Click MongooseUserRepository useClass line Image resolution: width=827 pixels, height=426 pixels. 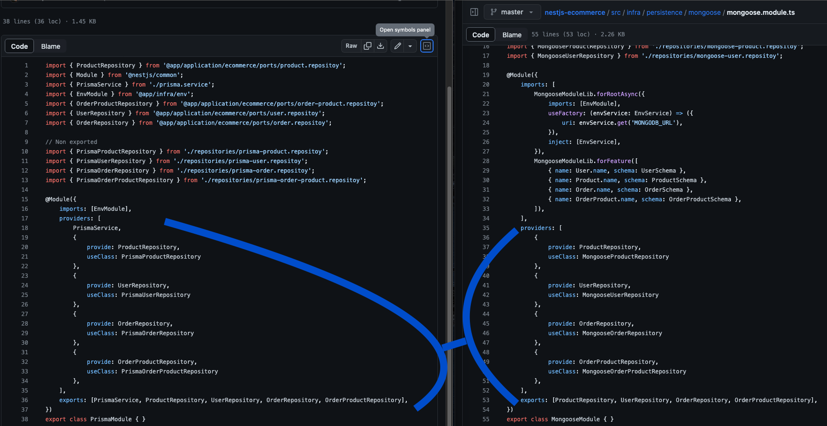(x=603, y=295)
